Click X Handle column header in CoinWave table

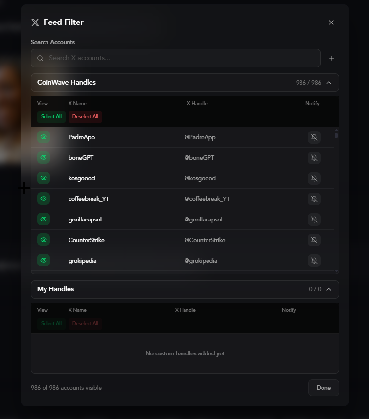coord(197,104)
